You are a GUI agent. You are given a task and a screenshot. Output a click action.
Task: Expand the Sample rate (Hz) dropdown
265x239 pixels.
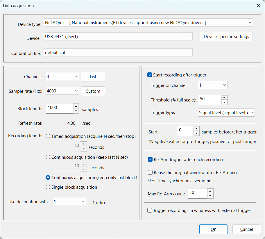[76, 91]
